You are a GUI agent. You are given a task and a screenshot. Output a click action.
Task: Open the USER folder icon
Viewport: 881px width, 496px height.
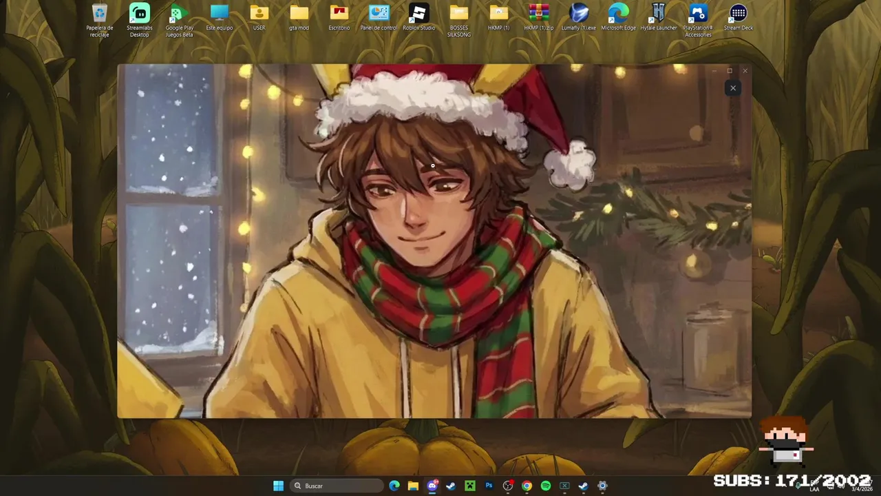259,18
